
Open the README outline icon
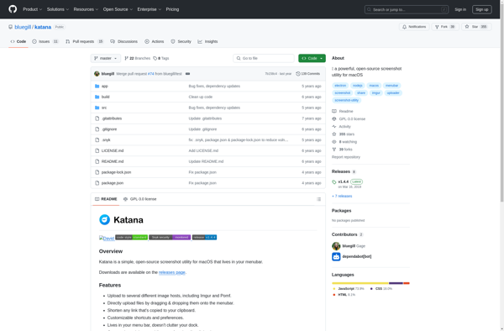319,199
